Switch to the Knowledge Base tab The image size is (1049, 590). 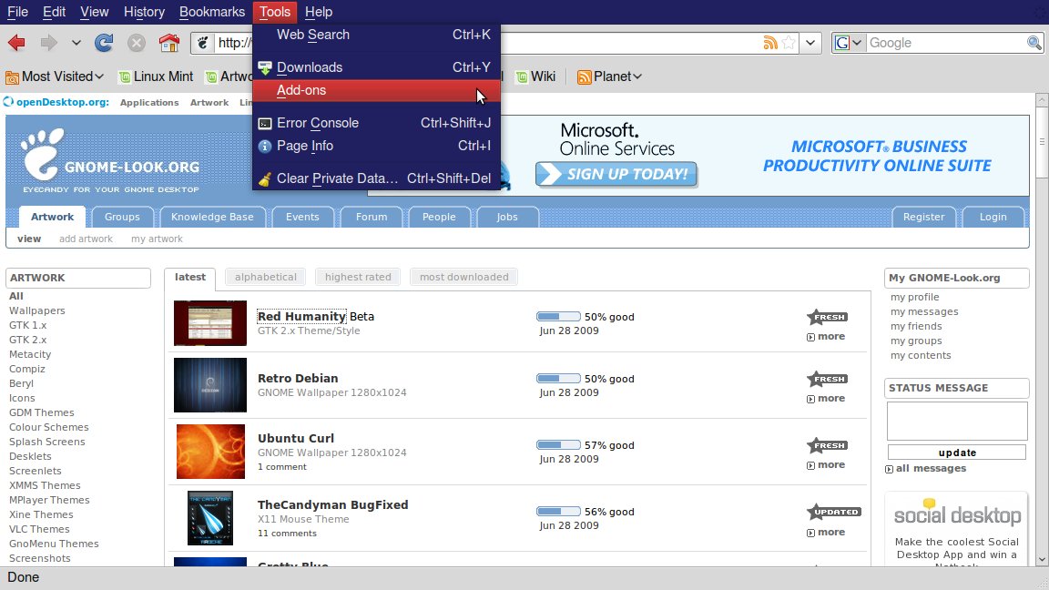[212, 217]
